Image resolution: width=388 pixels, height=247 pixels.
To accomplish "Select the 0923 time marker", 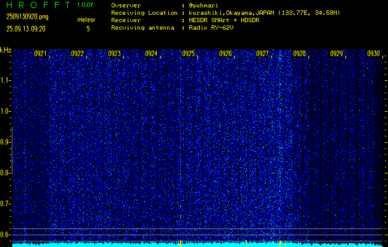I will coord(114,54).
